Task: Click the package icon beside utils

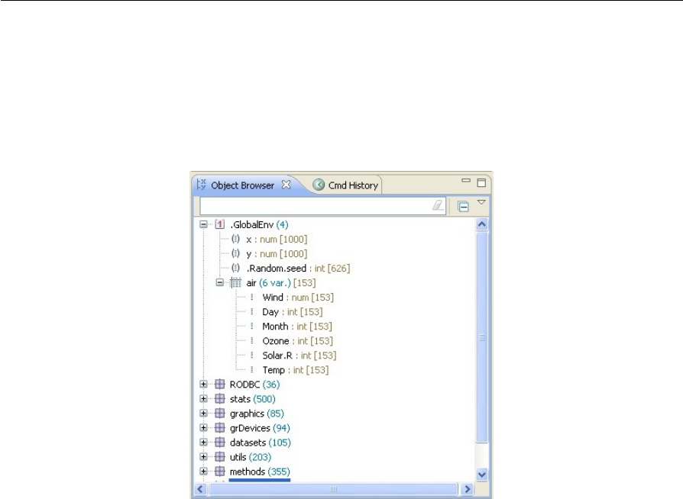Action: click(220, 457)
